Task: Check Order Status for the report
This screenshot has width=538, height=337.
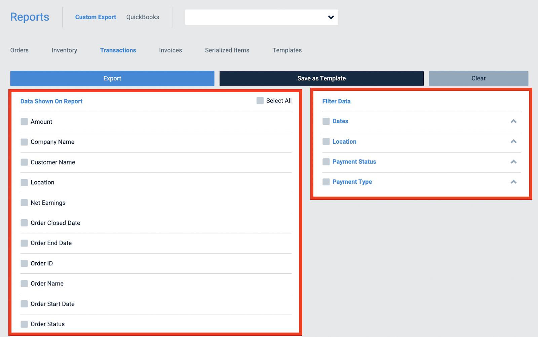Action: click(x=24, y=324)
